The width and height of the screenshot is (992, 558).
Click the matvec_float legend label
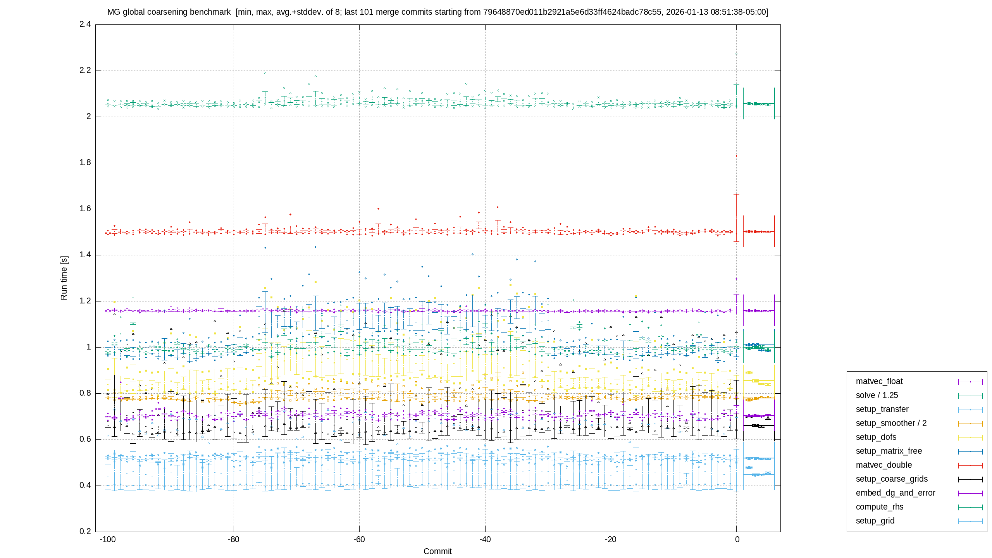point(879,381)
